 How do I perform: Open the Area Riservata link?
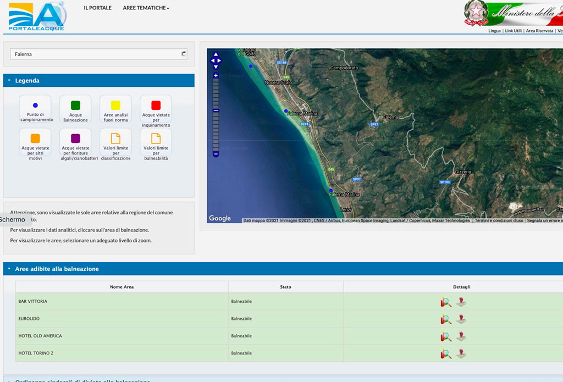540,31
